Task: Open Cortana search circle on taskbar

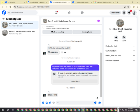Action: click(x=8, y=110)
